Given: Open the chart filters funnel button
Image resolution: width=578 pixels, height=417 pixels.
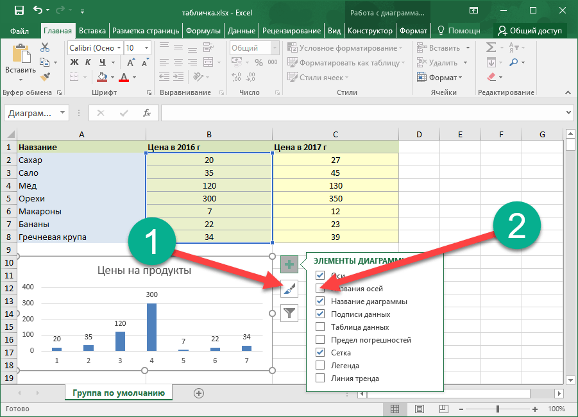Looking at the screenshot, I should [x=289, y=313].
